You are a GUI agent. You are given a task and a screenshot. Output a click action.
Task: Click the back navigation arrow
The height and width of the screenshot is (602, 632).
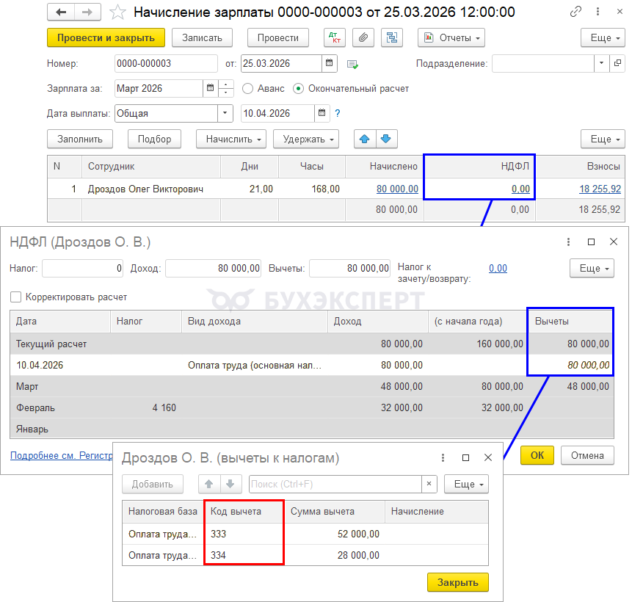point(61,12)
